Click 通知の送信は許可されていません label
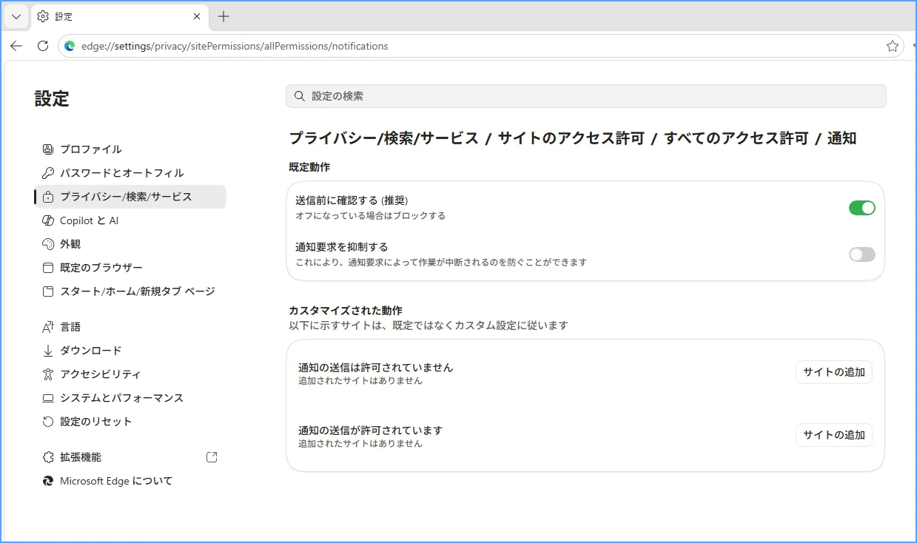The height and width of the screenshot is (543, 917). [x=375, y=368]
